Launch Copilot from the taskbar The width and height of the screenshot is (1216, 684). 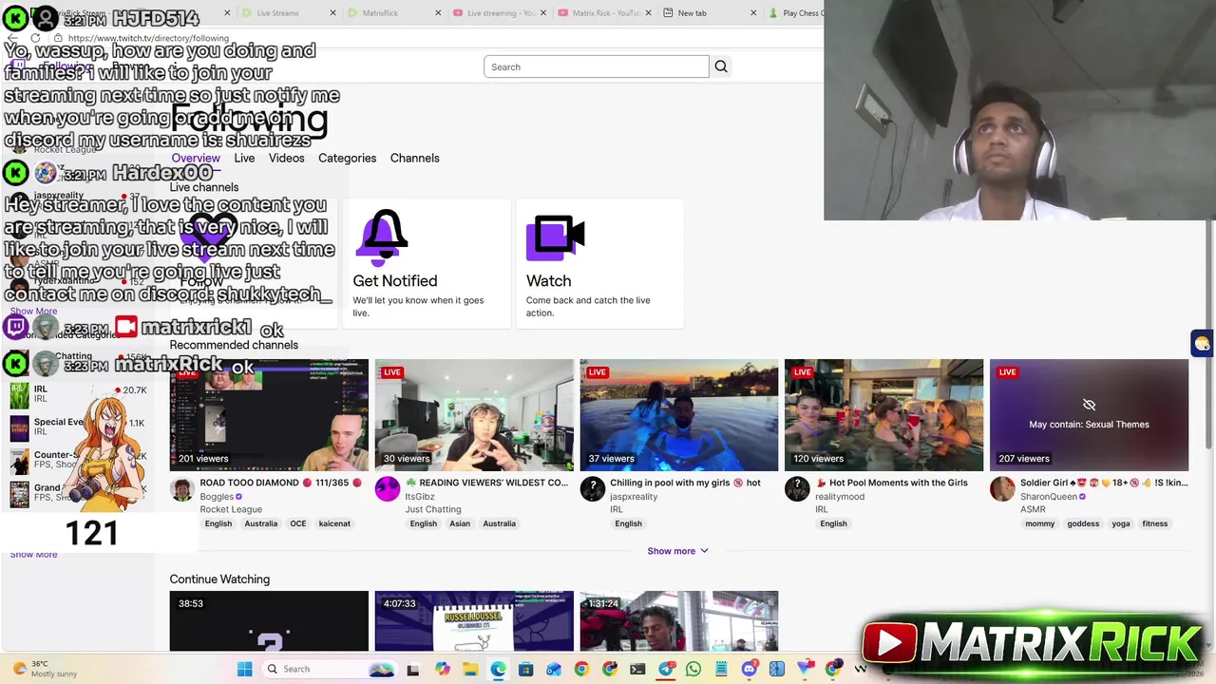click(x=442, y=669)
